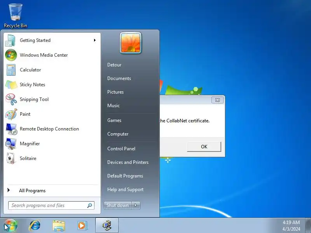The image size is (311, 233).
Task: Open Windows Explorer folder on taskbar
Action: click(59, 226)
